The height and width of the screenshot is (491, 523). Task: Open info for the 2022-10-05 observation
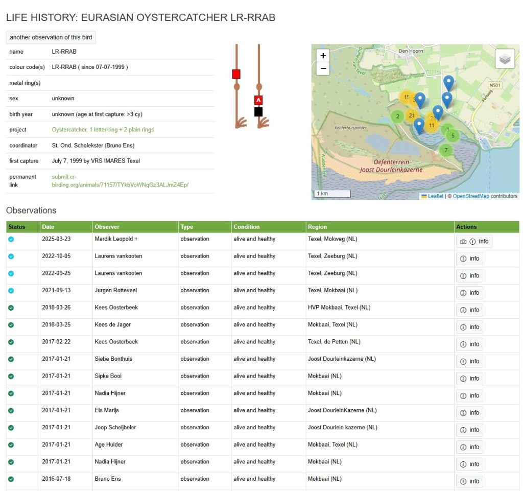470,259
